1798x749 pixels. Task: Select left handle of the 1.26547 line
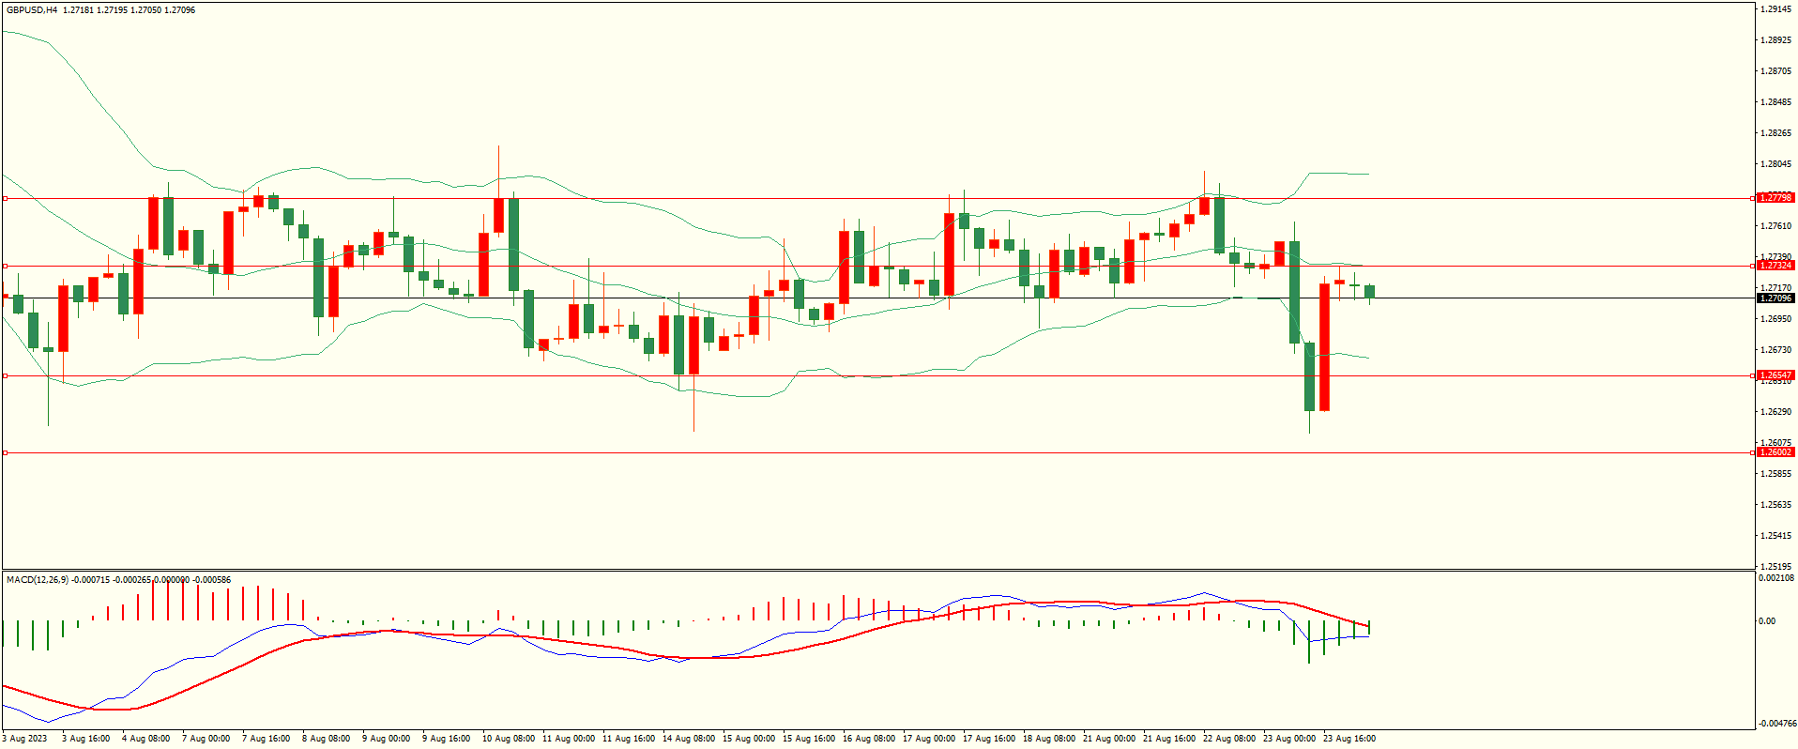tap(5, 376)
